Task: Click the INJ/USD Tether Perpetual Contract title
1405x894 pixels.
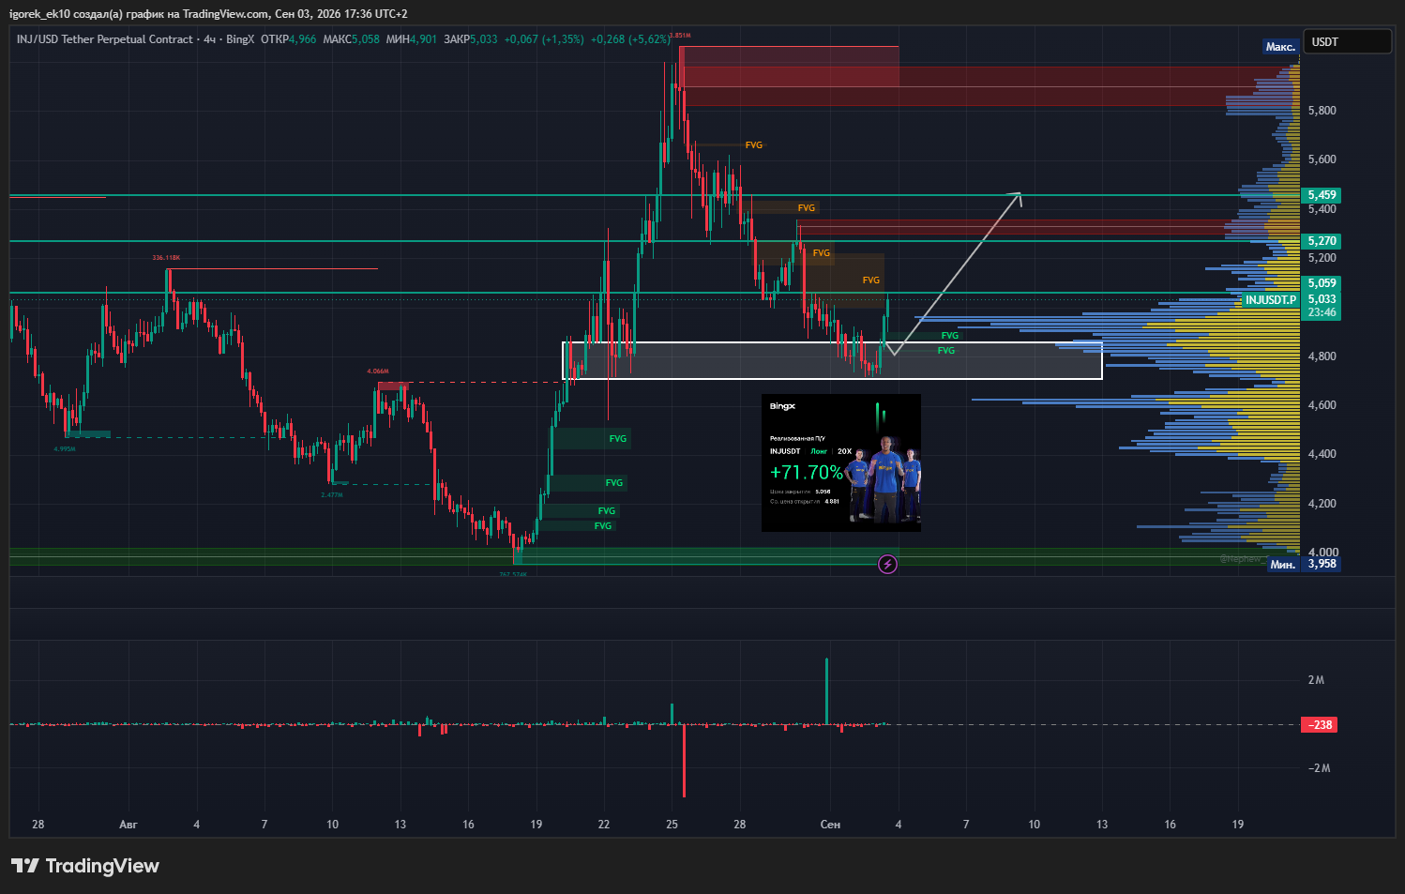Action: [x=105, y=39]
